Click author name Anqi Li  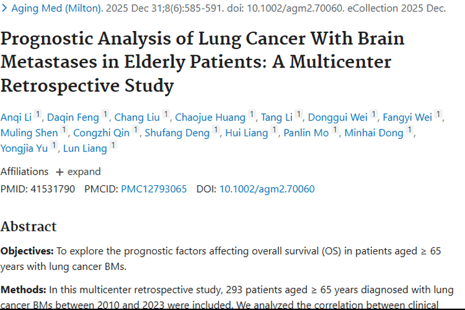15,118
